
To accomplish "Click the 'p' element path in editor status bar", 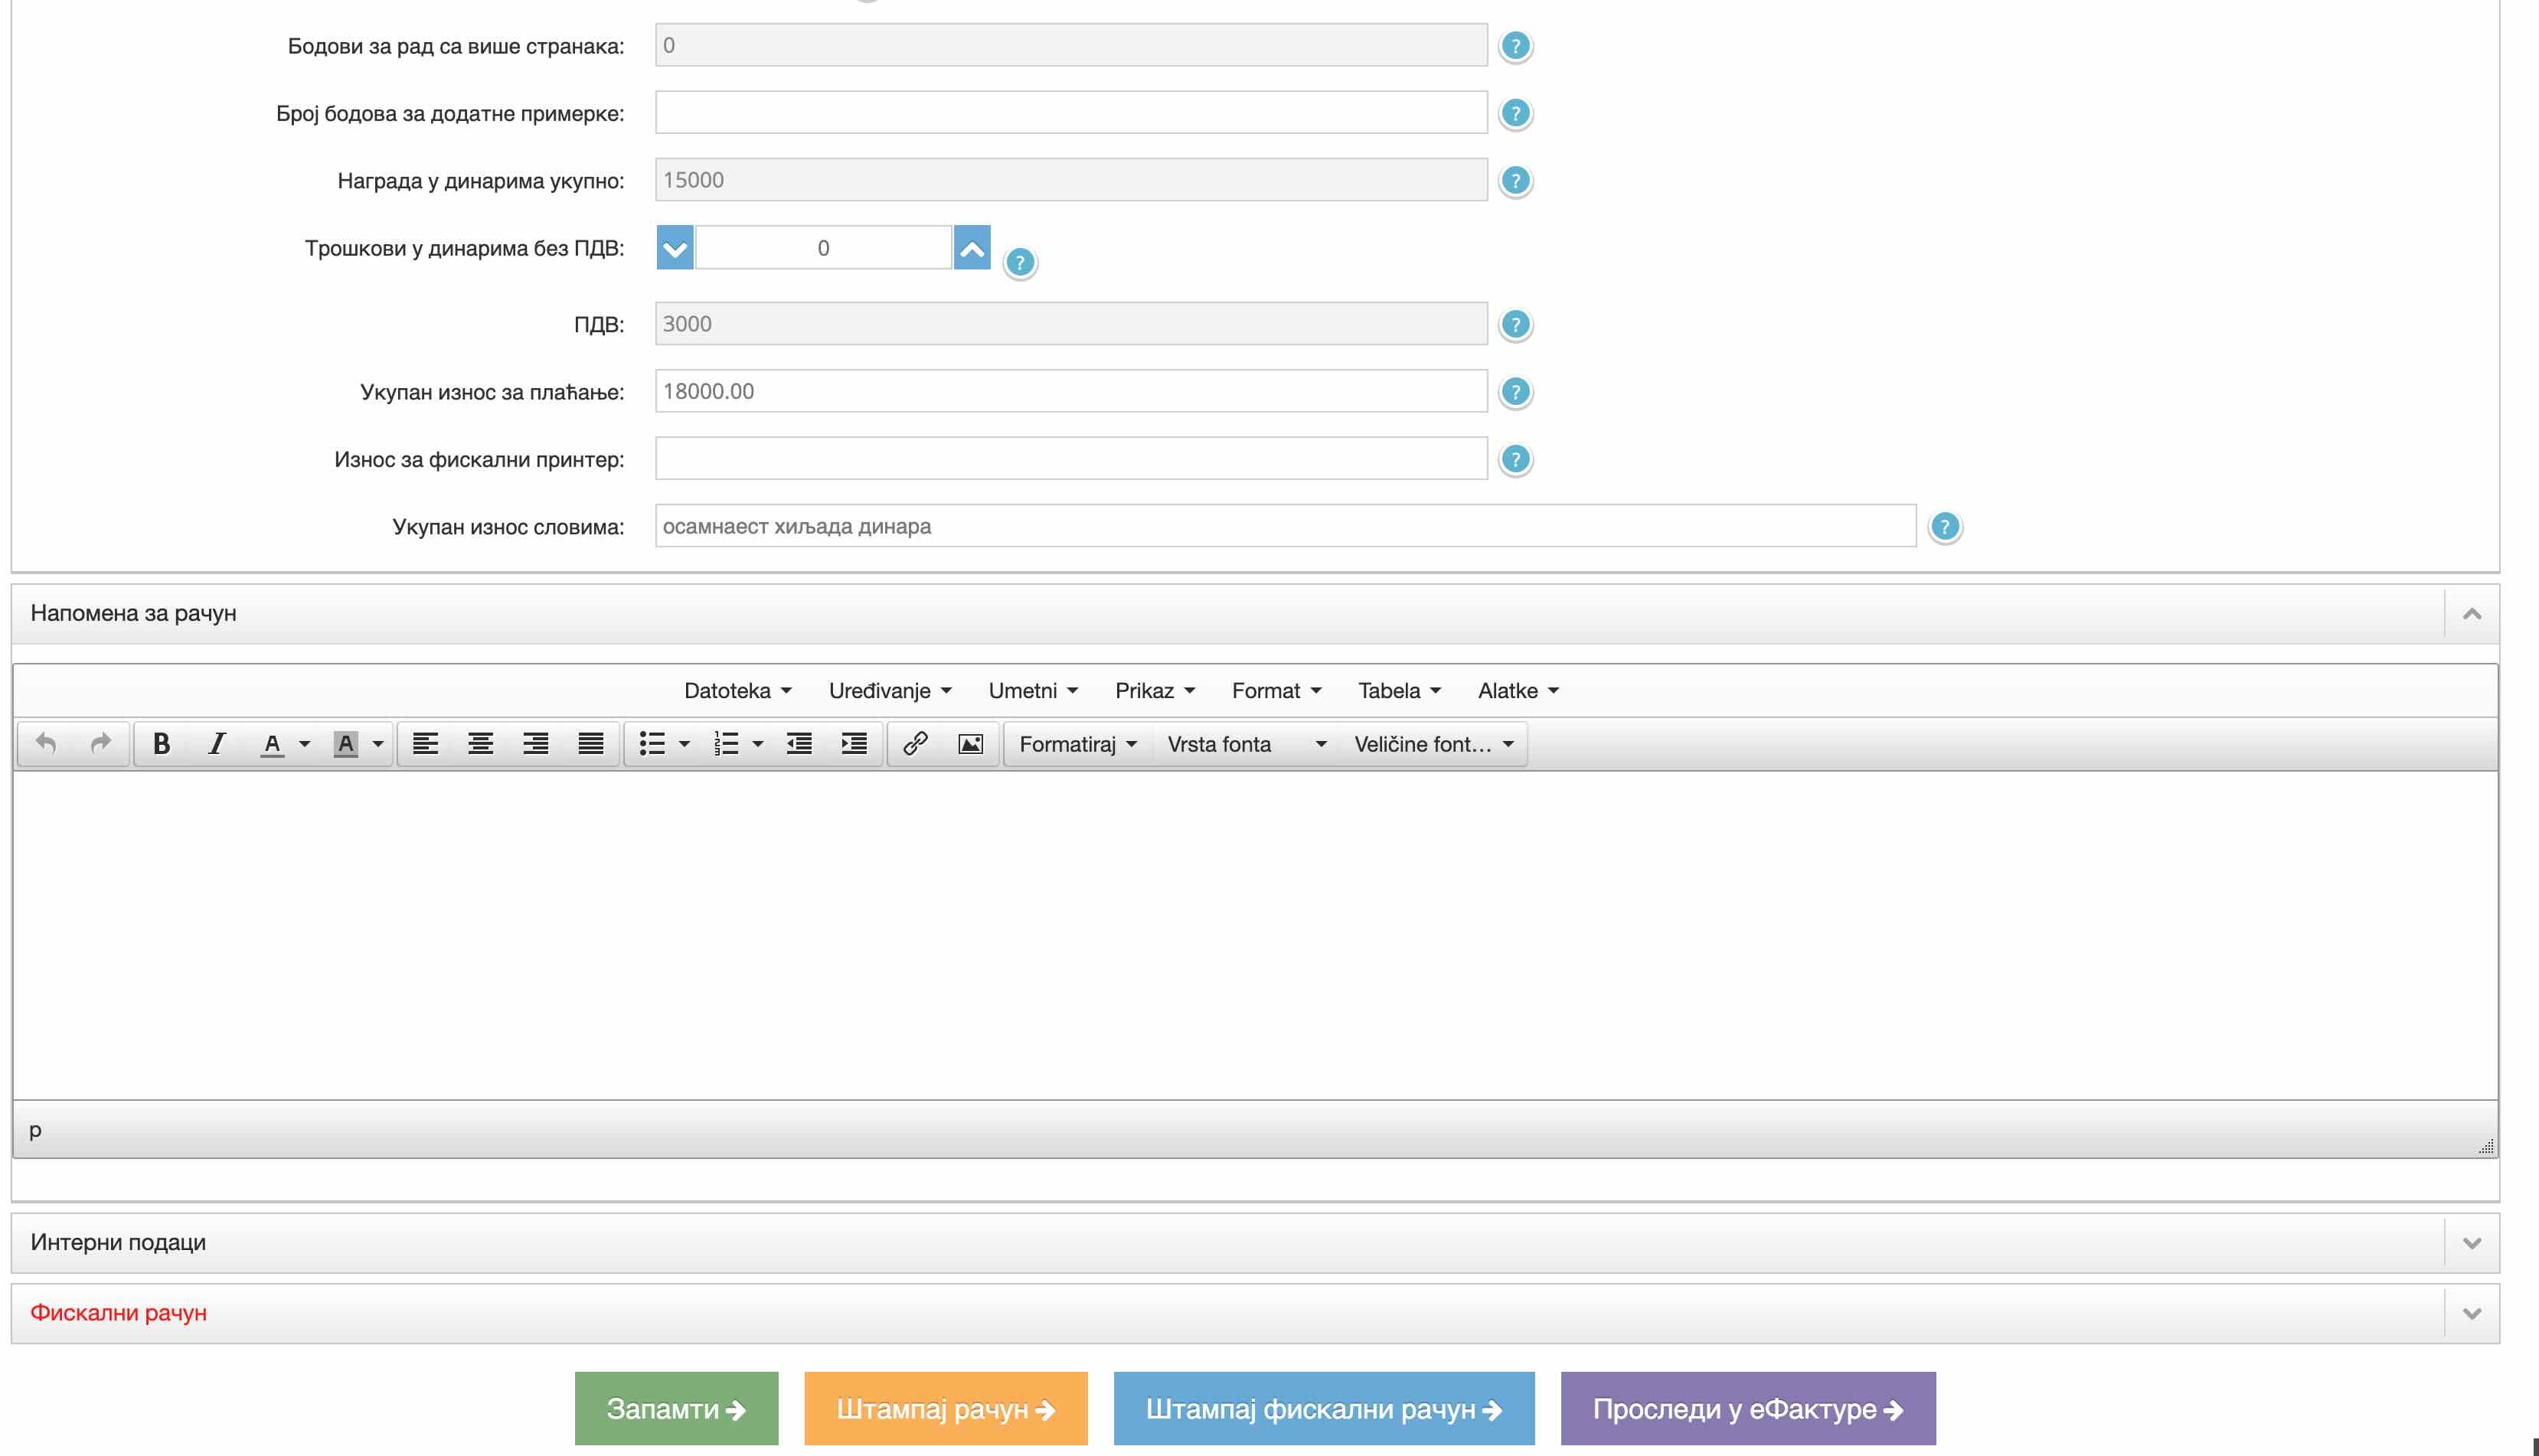I will click(x=35, y=1131).
